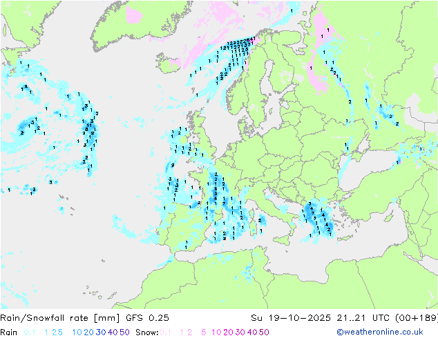Select the Snow legend value 40
This screenshot has height=338, width=438.
[x=252, y=332]
